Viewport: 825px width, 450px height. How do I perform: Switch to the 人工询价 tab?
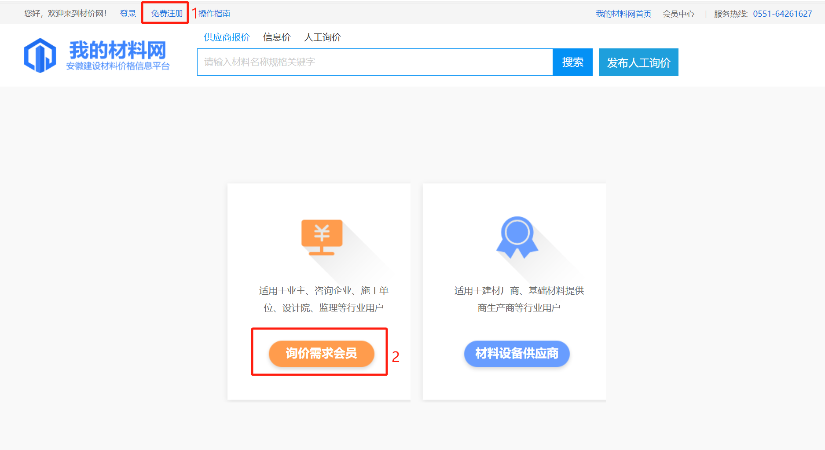click(x=323, y=37)
